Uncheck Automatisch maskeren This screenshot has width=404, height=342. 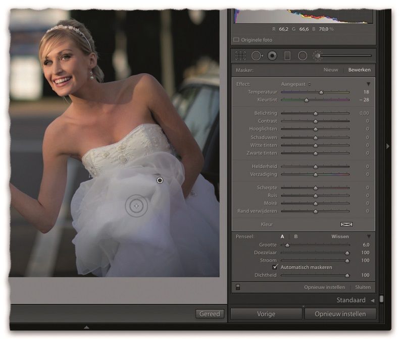pyautogui.click(x=275, y=267)
